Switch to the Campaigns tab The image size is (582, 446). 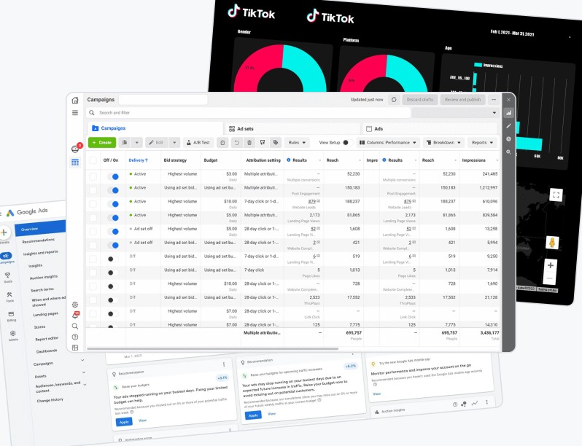tap(156, 128)
